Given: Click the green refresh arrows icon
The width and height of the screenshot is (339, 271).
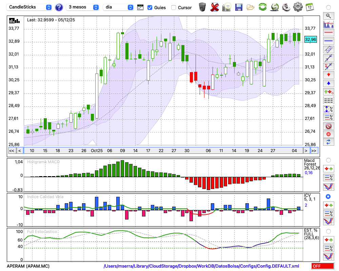Looking at the screenshot, I should 262,7.
